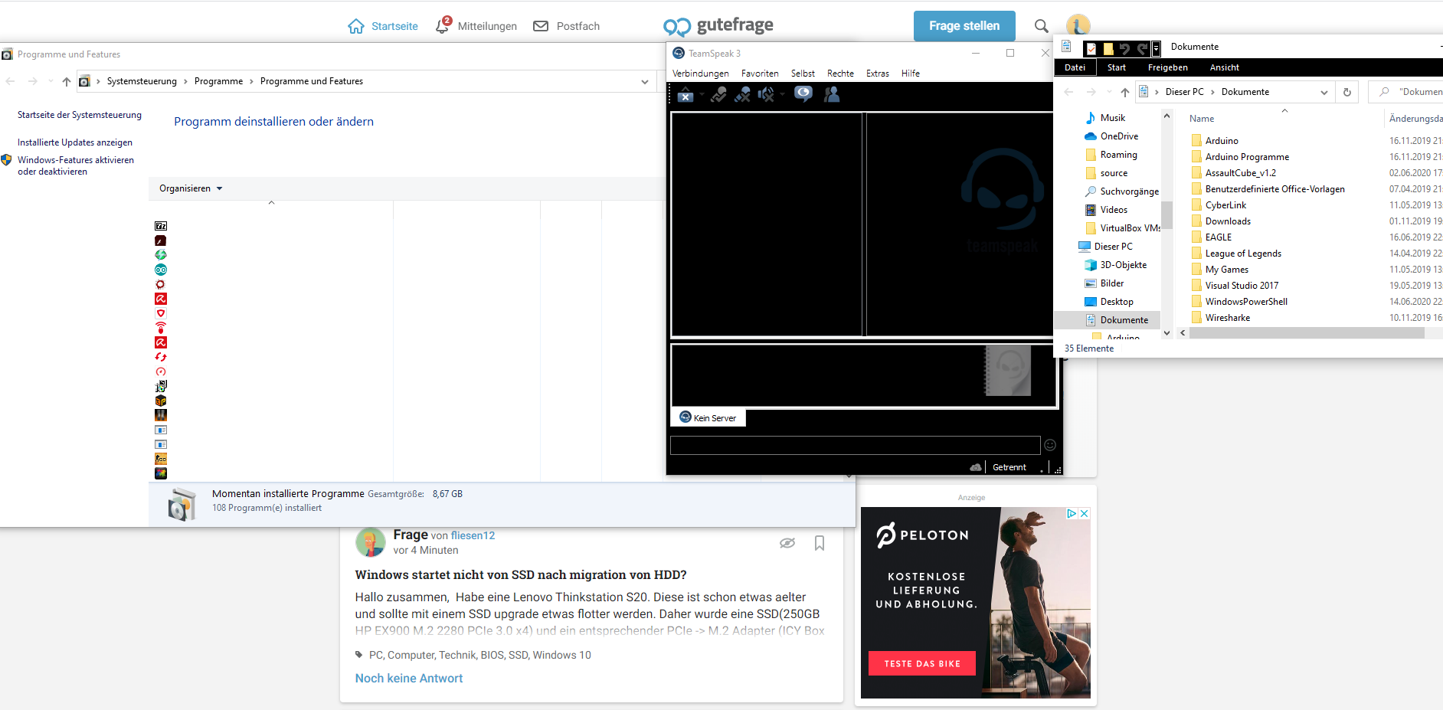Click Systemsteuerung in the breadcrumb path
Screen dimensions: 1443x710
142,81
